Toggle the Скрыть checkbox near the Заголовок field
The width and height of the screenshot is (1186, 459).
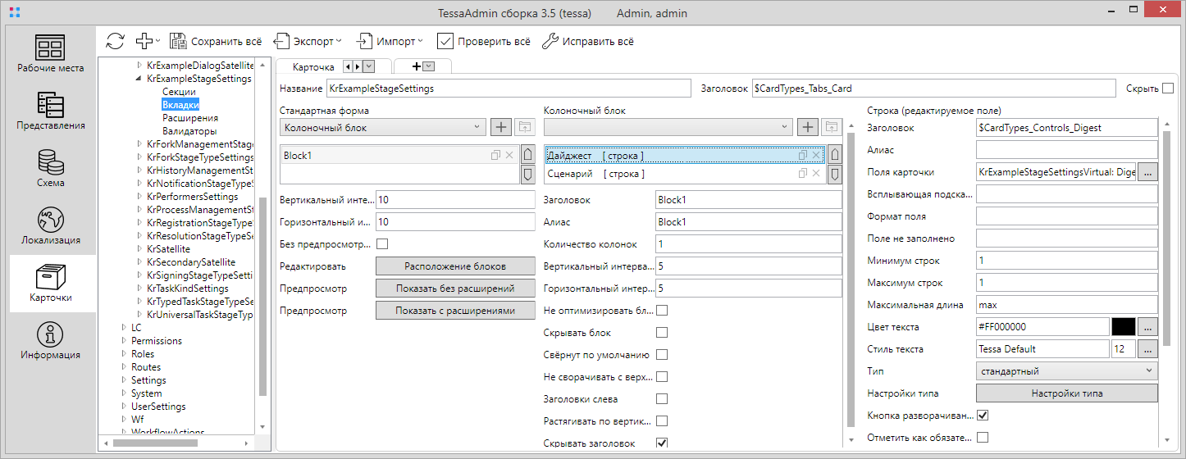(1168, 89)
